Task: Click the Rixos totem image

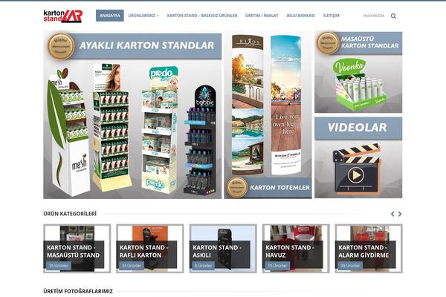Action: 248,105
